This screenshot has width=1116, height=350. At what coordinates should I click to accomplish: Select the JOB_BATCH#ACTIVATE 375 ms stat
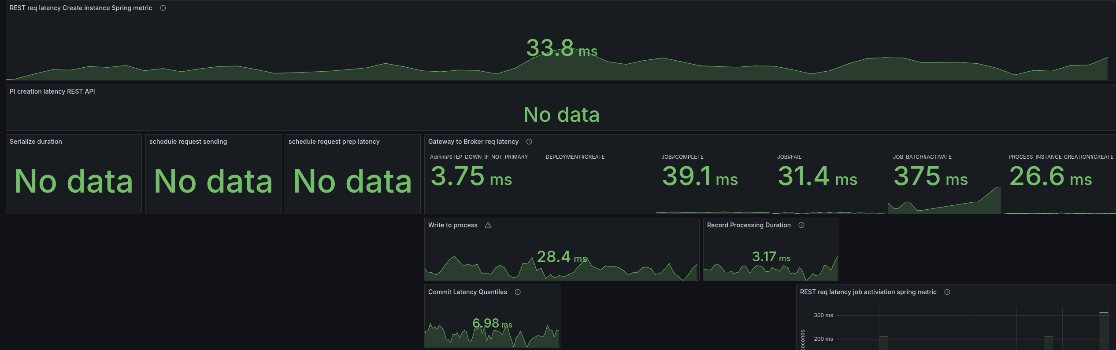point(931,176)
